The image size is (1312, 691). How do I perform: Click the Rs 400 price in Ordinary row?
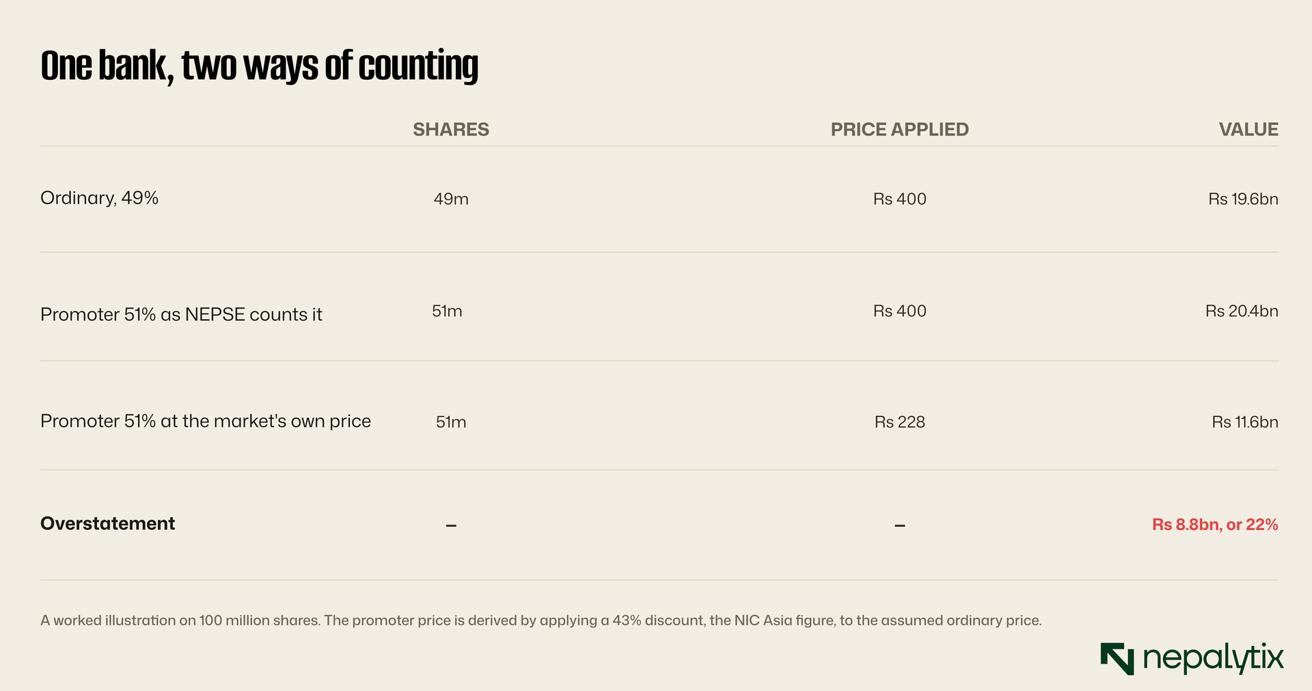click(899, 199)
